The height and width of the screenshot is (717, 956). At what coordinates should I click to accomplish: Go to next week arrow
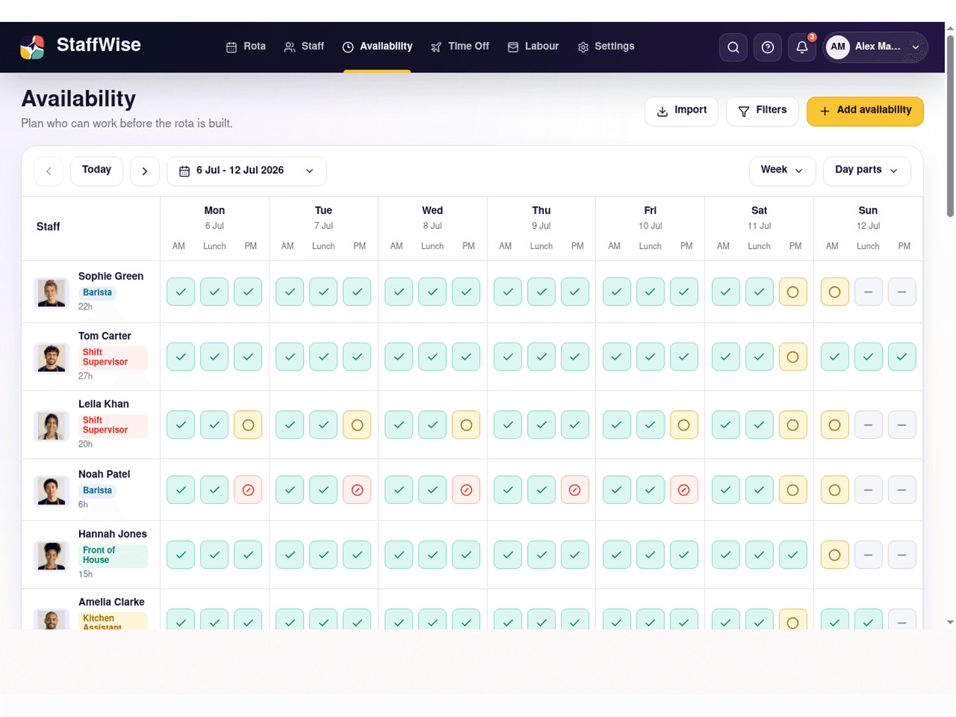point(145,171)
